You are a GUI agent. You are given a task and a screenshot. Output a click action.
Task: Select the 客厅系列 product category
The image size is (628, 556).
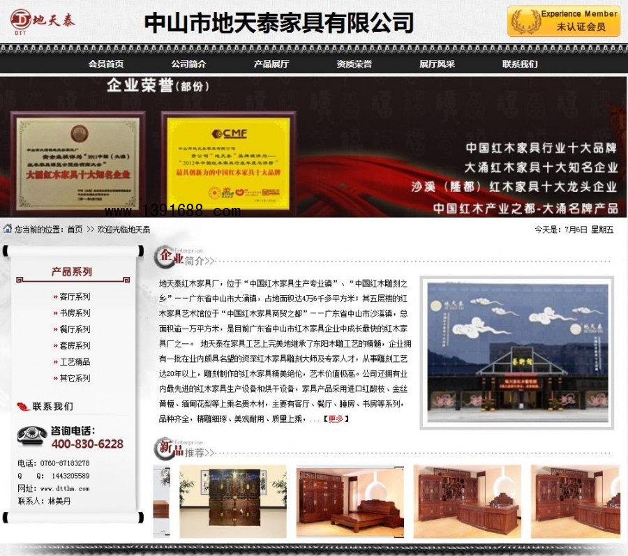[x=75, y=296]
